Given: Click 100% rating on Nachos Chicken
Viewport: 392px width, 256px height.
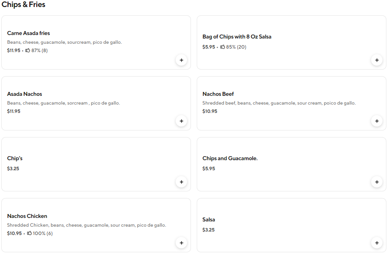Looking at the screenshot, I should point(40,234).
